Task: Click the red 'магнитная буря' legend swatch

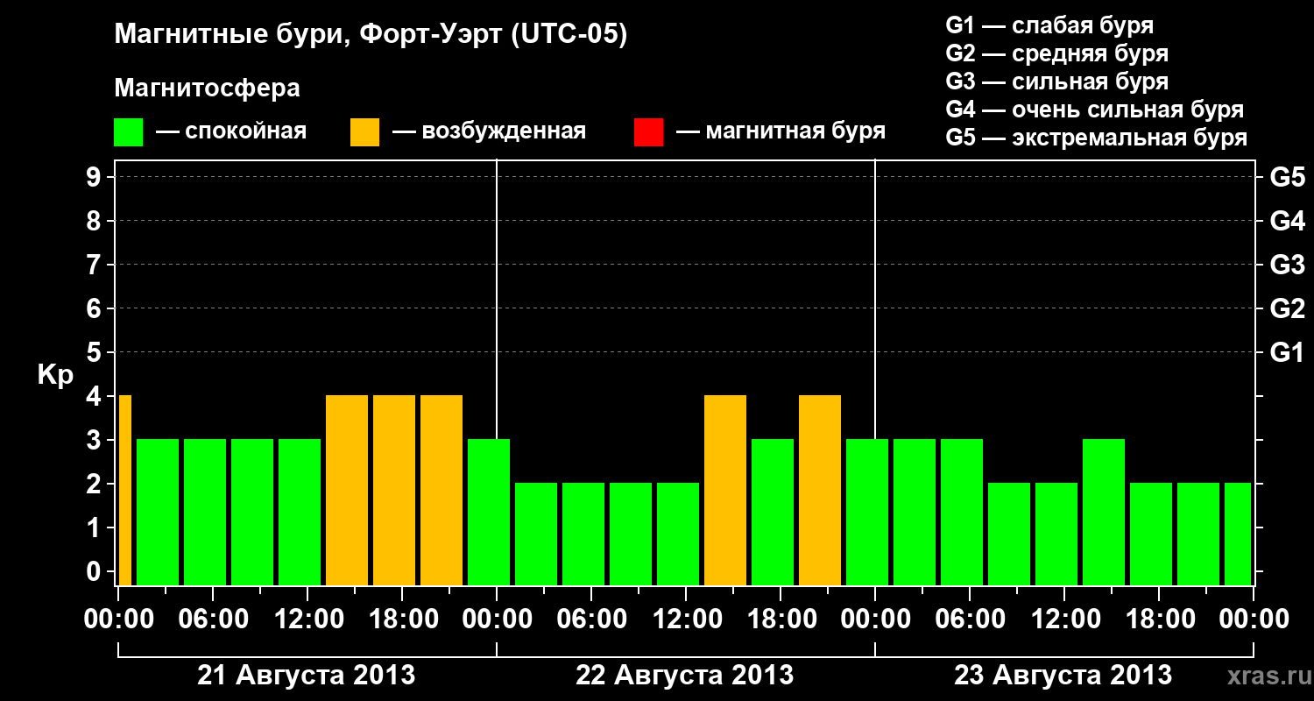Action: [x=648, y=132]
